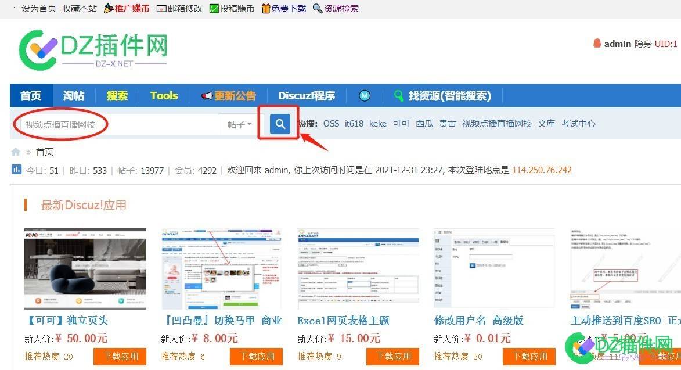Image resolution: width=681 pixels, height=370 pixels.
Task: Click the 【可可】独立页头 title link
Action: [x=66, y=321]
